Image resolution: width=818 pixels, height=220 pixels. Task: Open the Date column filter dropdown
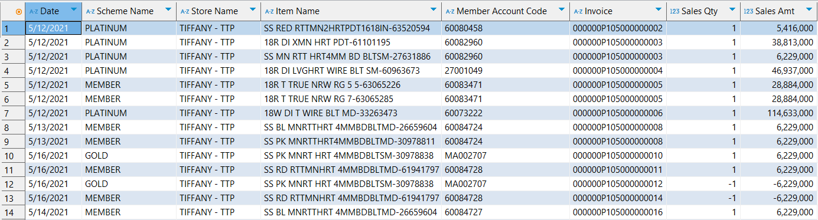pyautogui.click(x=73, y=10)
